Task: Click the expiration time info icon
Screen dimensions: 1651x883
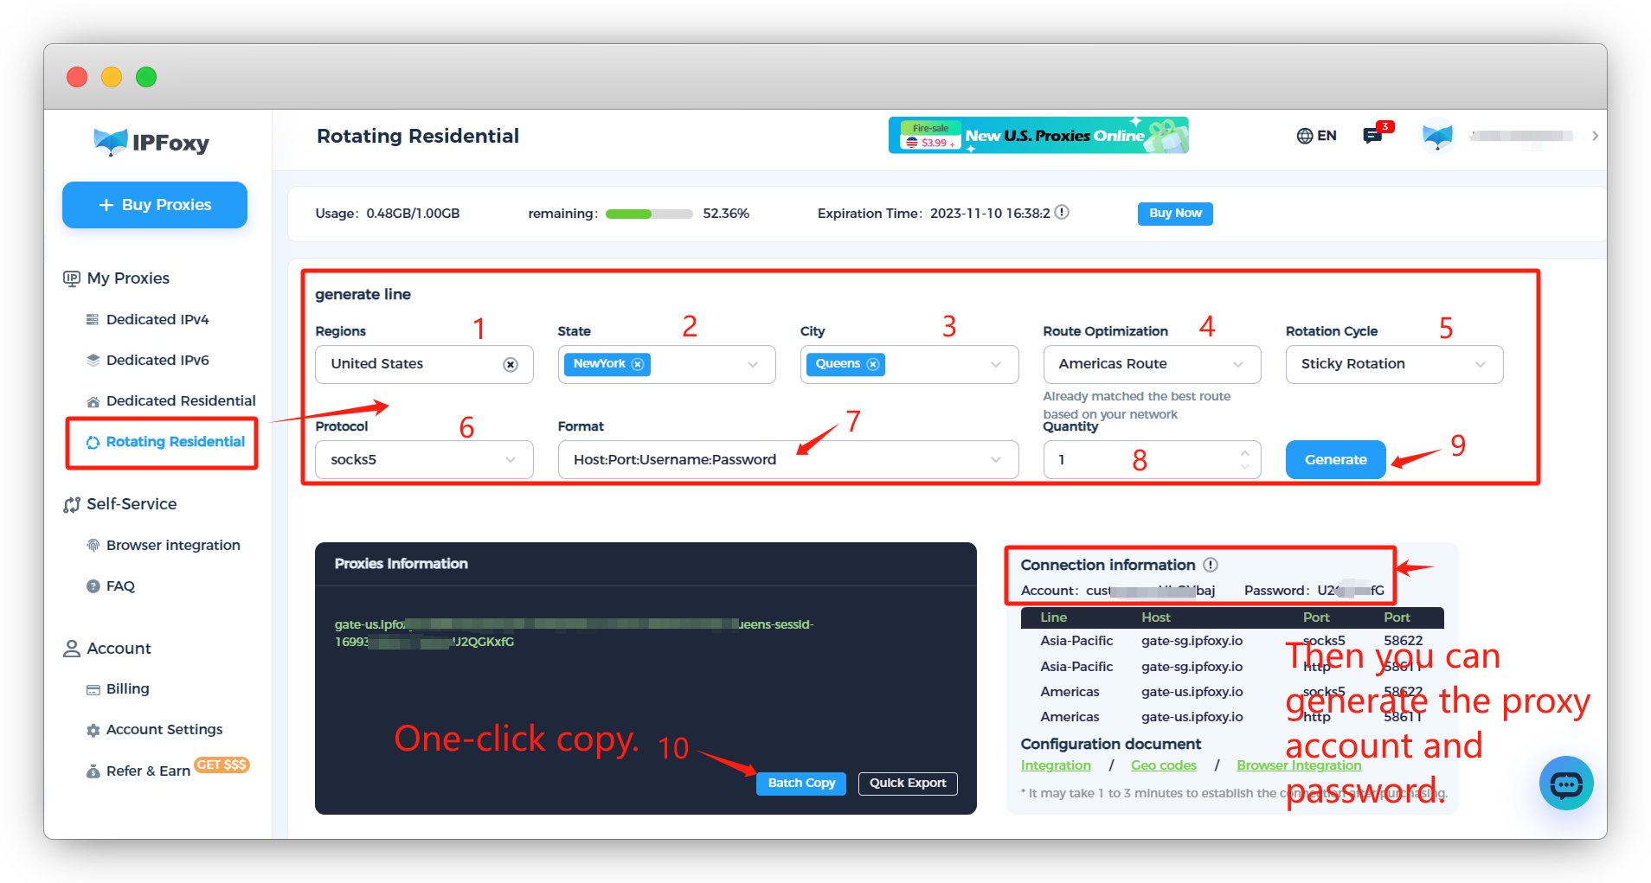Action: 1062,212
